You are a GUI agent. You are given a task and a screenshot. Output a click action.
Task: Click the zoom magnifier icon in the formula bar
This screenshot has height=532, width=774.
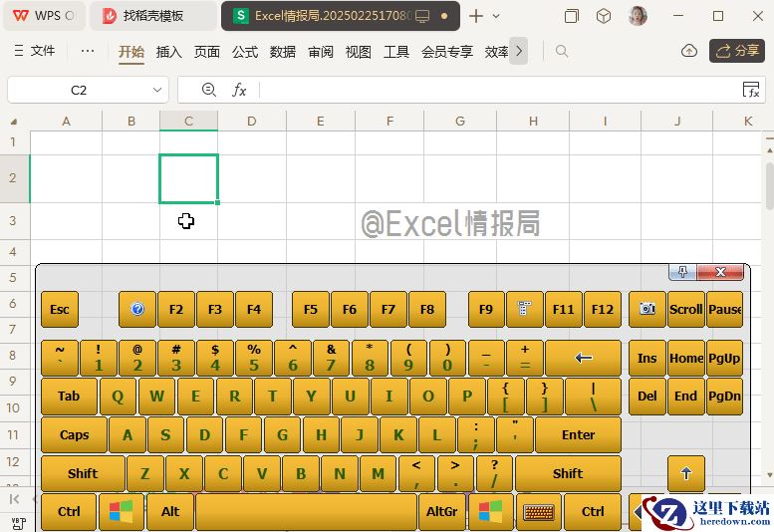(x=209, y=90)
